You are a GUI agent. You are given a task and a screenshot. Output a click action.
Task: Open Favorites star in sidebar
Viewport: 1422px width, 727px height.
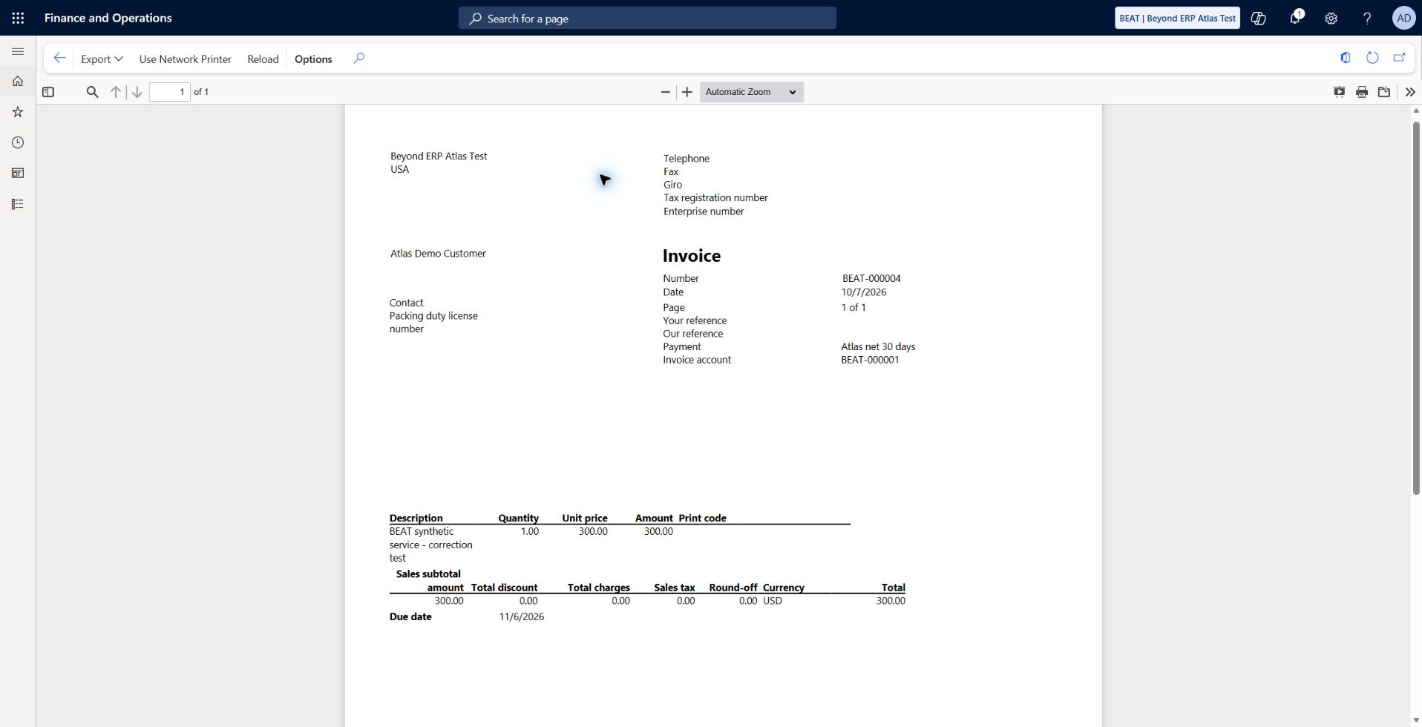pyautogui.click(x=18, y=112)
